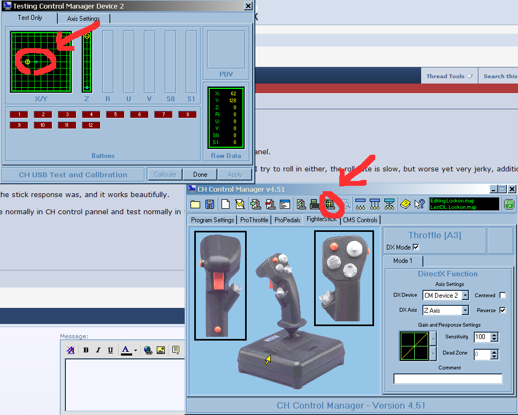The height and width of the screenshot is (415, 518).
Task: Open the DX Device dropdown
Action: tap(465, 295)
